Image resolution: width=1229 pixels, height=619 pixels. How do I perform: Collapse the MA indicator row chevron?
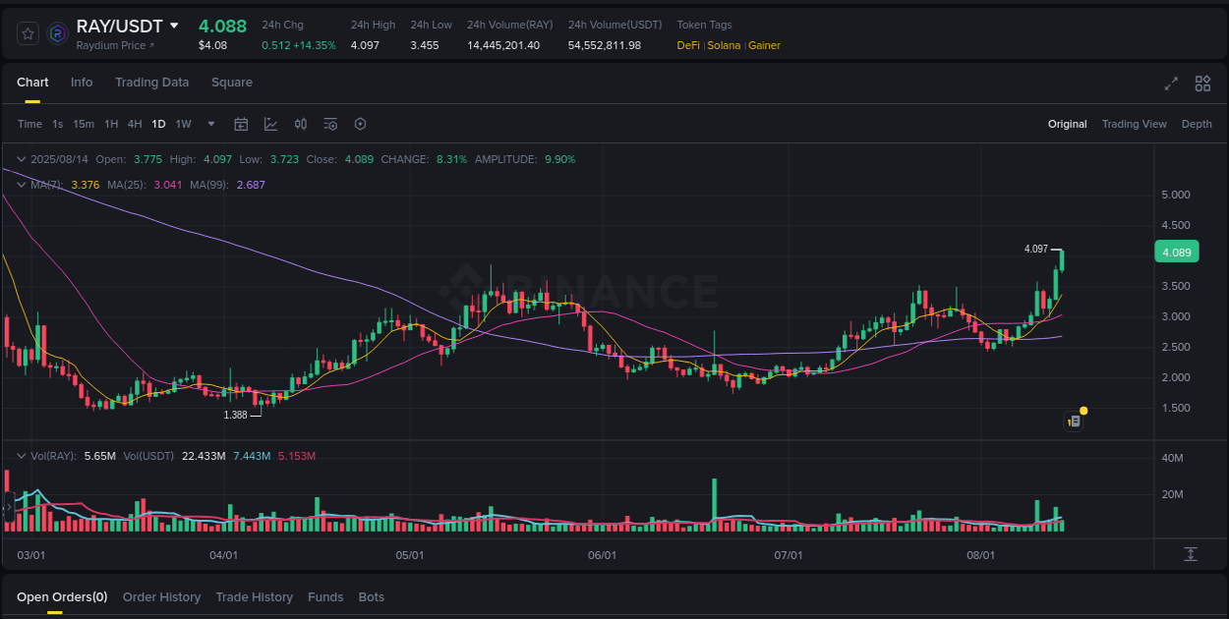[x=21, y=184]
